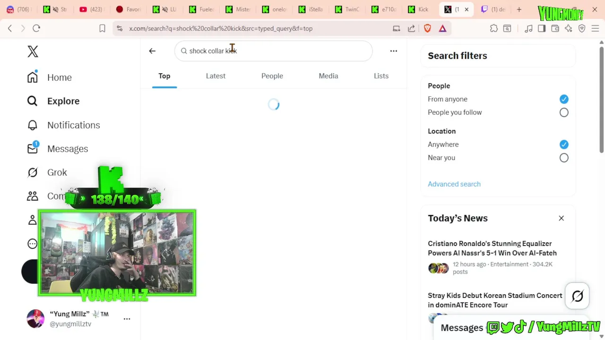This screenshot has width=605, height=340.
Task: Switch to the YouTube (423) browser tab
Action: click(91, 9)
